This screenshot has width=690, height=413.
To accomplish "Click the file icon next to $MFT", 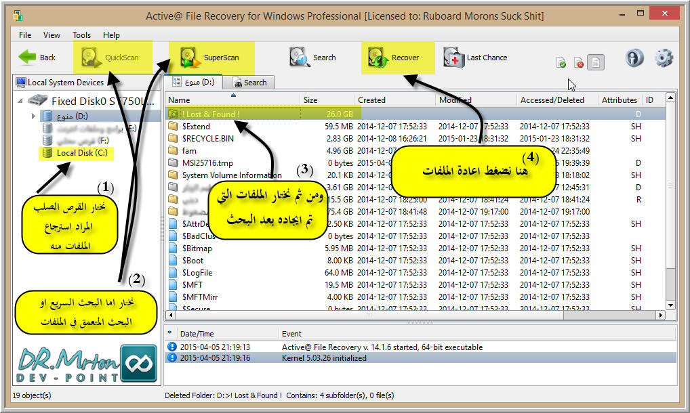I will 173,285.
